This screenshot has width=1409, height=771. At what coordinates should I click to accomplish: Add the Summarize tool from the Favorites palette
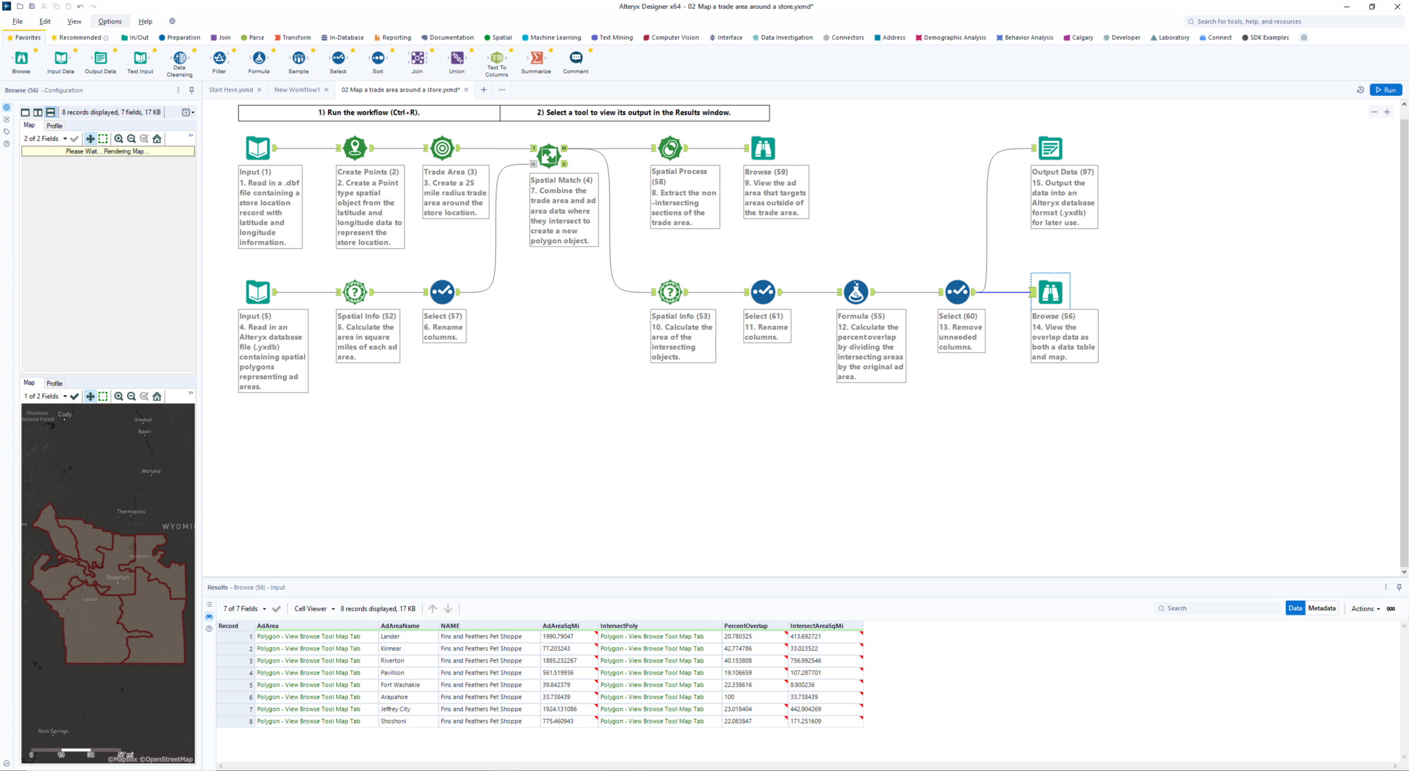tap(536, 58)
